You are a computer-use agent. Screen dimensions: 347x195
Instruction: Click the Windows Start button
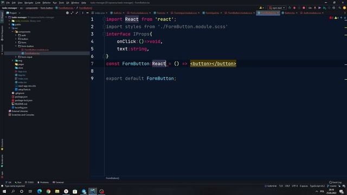tap(4, 191)
